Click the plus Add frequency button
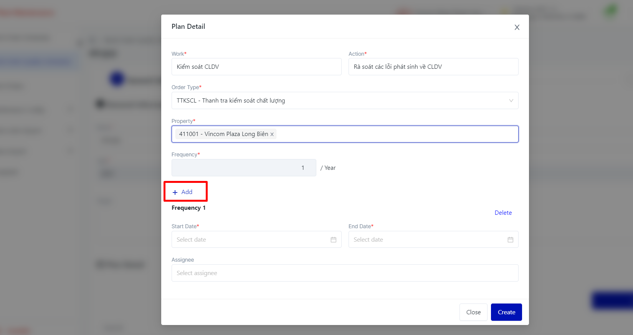Viewport: 633px width, 335px height. tap(183, 192)
